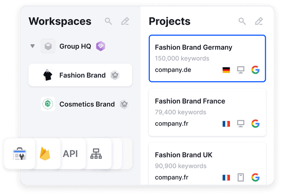
Task: Open the Fashion Brand Germany project
Action: (207, 58)
